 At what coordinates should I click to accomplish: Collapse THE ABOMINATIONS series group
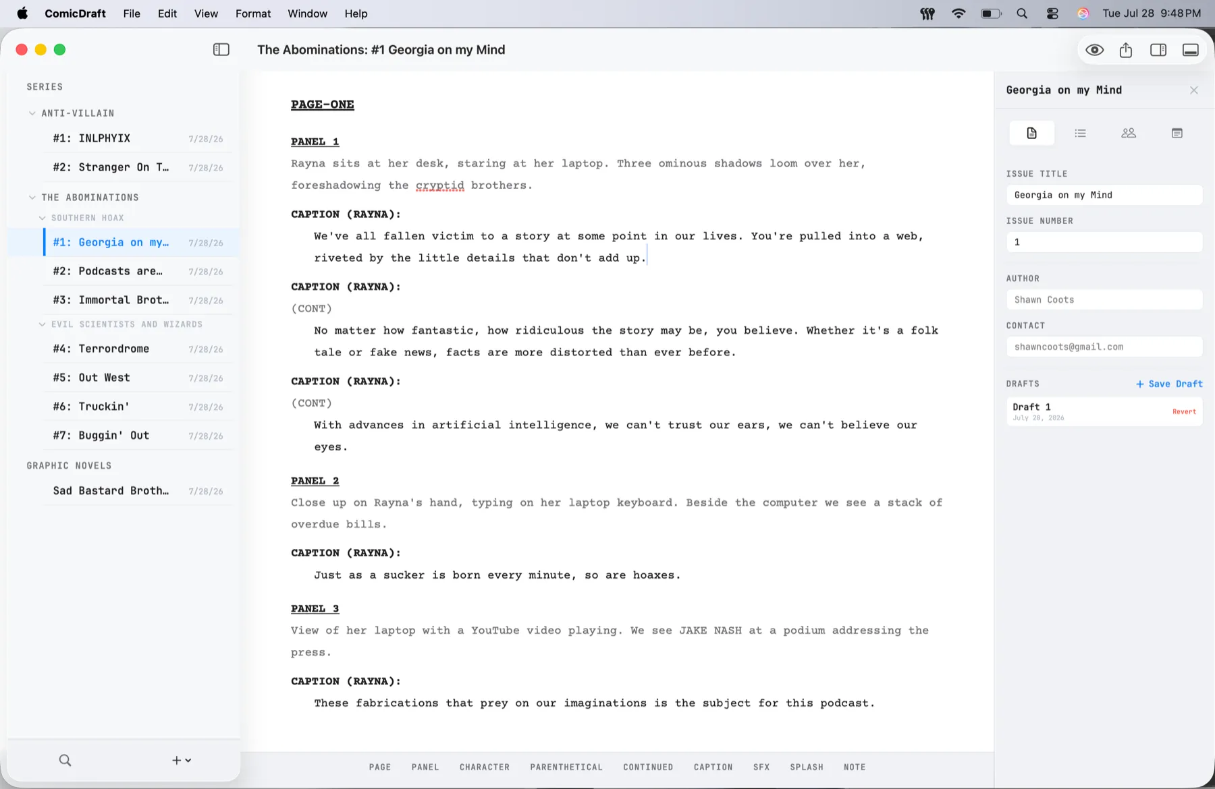pos(32,198)
